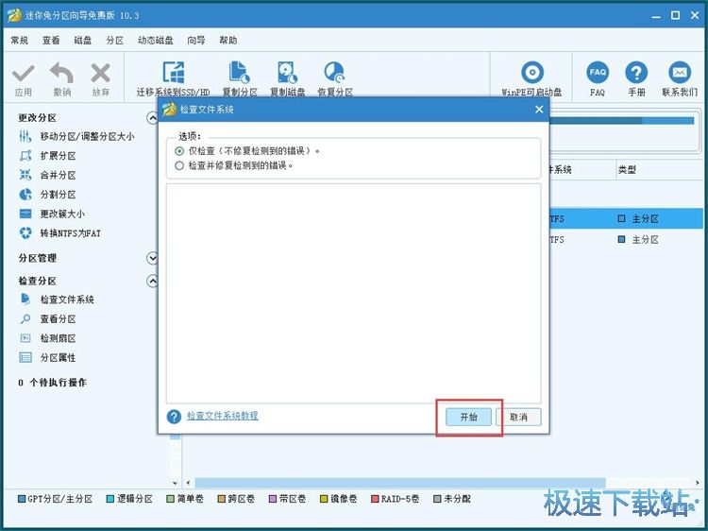Choose 扩展分区 extend partition in sidebar

(48, 156)
